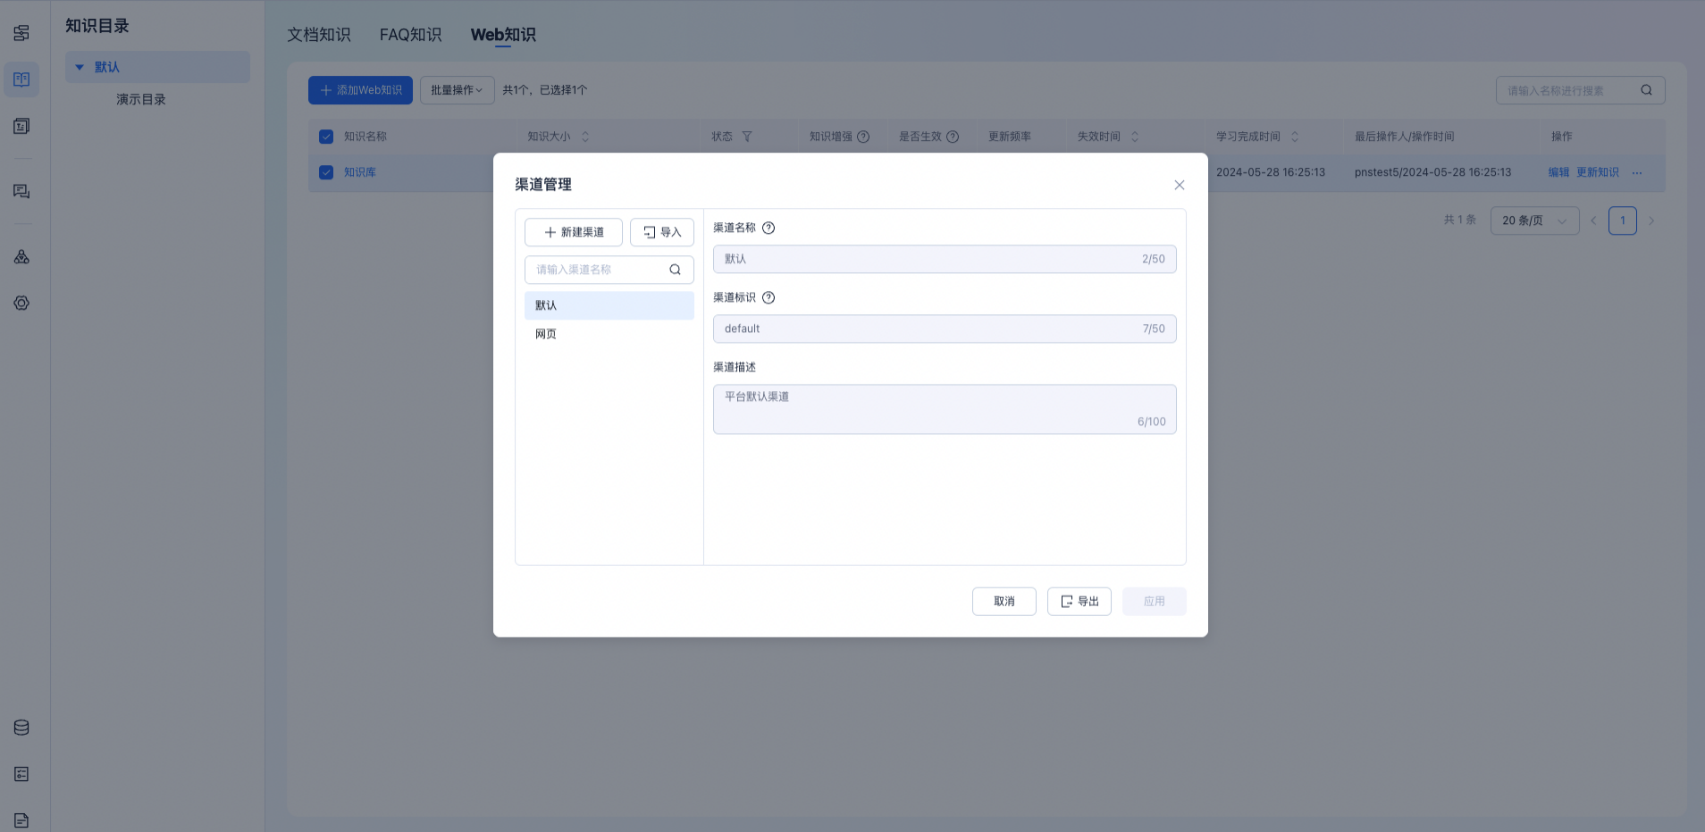Select 网页 channel in list
The width and height of the screenshot is (1705, 832).
point(609,334)
